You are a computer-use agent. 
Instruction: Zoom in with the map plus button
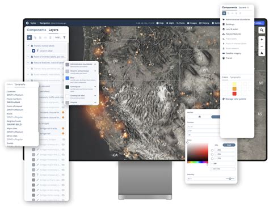262,40
